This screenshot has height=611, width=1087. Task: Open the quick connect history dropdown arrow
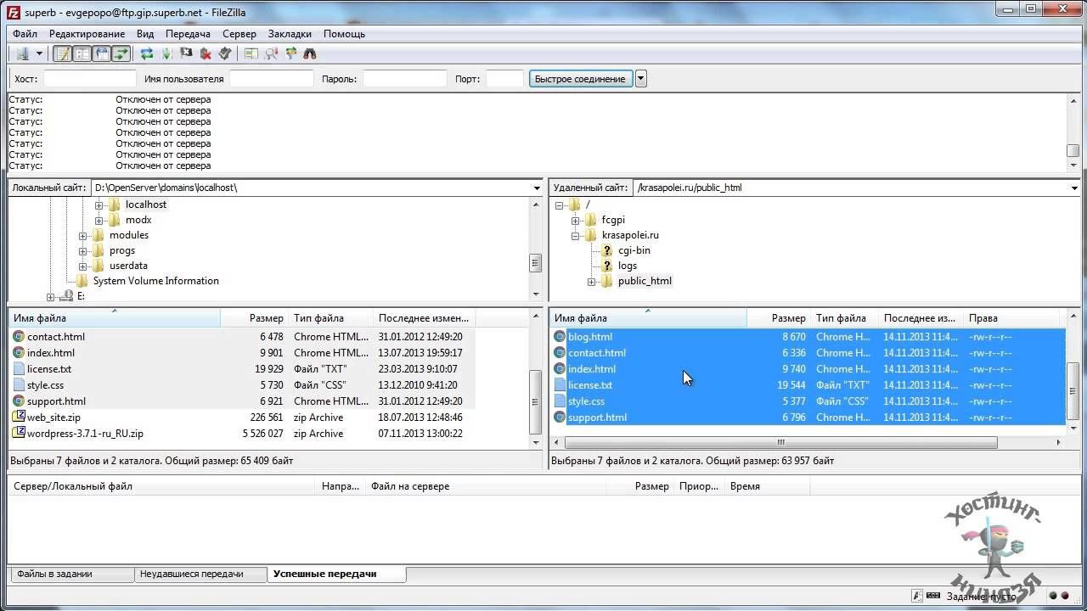pyautogui.click(x=641, y=79)
